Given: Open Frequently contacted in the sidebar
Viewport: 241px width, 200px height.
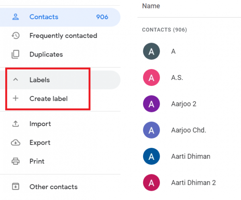Looking at the screenshot, I should click(63, 36).
